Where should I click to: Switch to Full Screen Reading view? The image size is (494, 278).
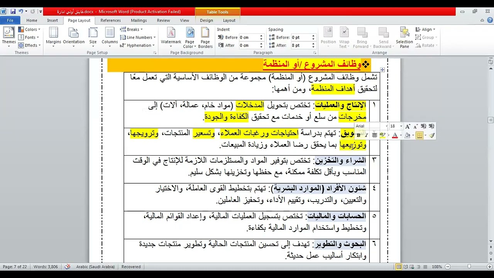(x=406, y=266)
